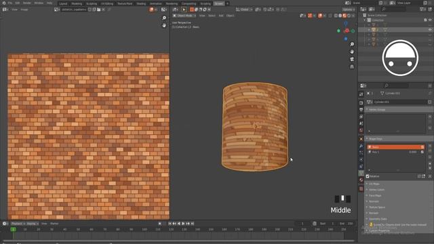
Task: Switch perspective/orthographic with the grid icon
Action: tap(352, 66)
